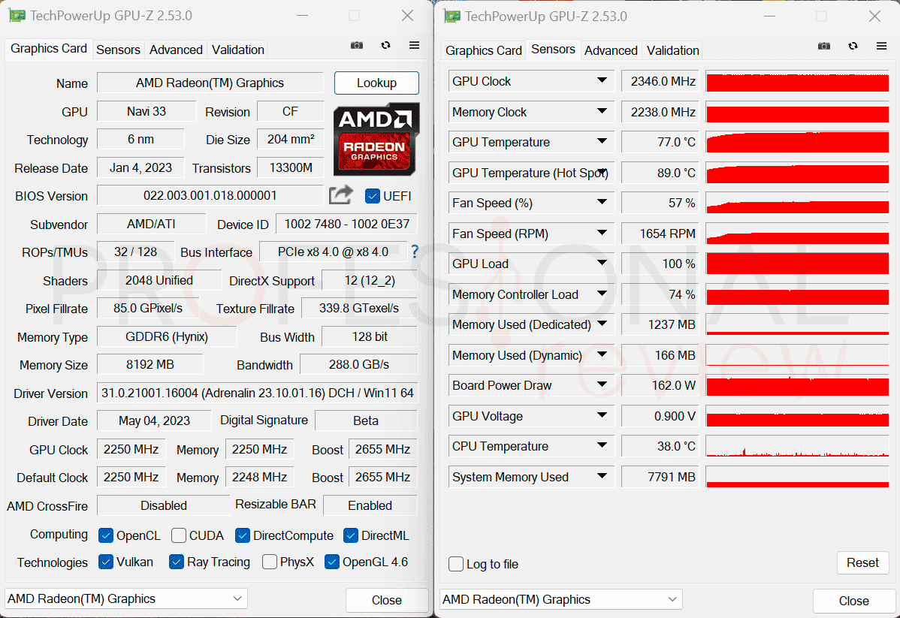Click the GPU Temperature red sensor graph
The width and height of the screenshot is (900, 618).
797,142
